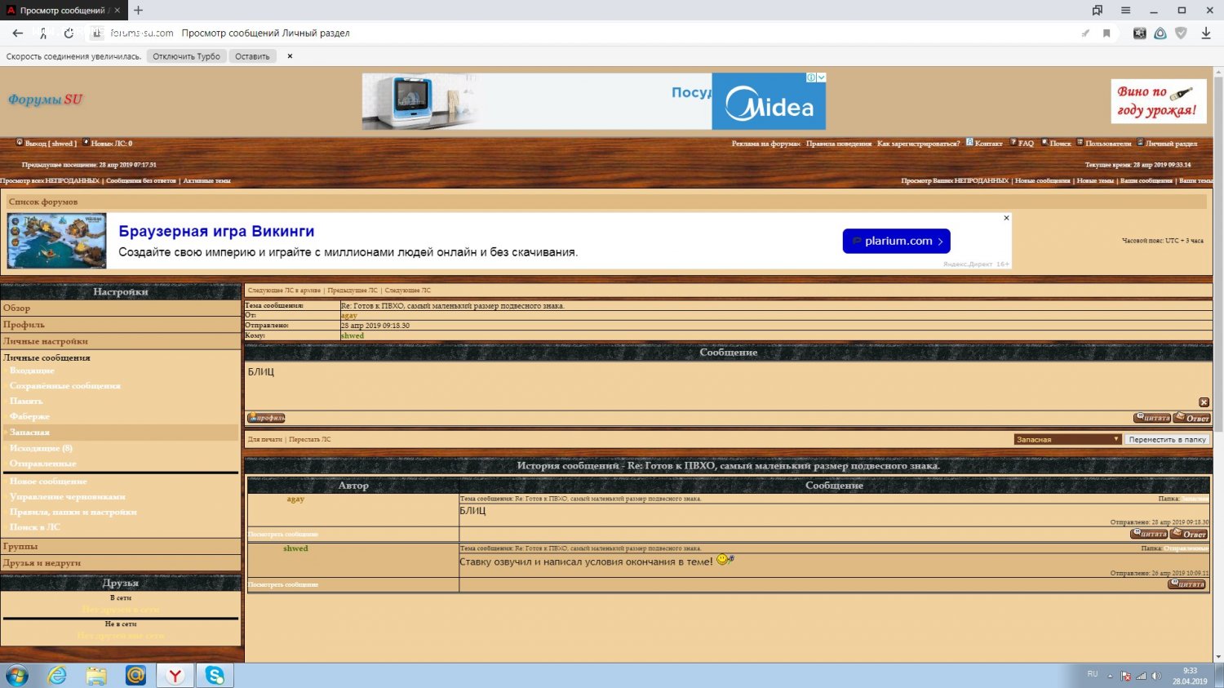The height and width of the screenshot is (688, 1224).
Task: Open the browser downloads arrow icon
Action: point(1206,33)
